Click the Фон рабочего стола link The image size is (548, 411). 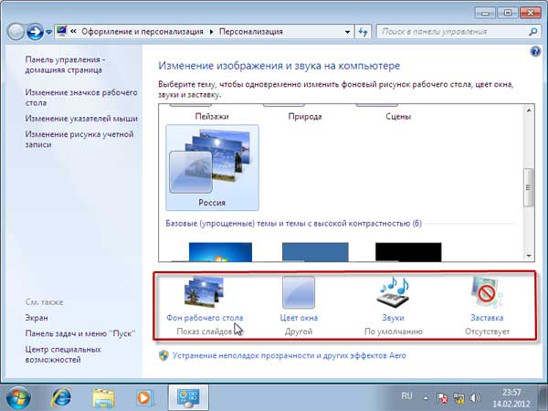pos(205,318)
